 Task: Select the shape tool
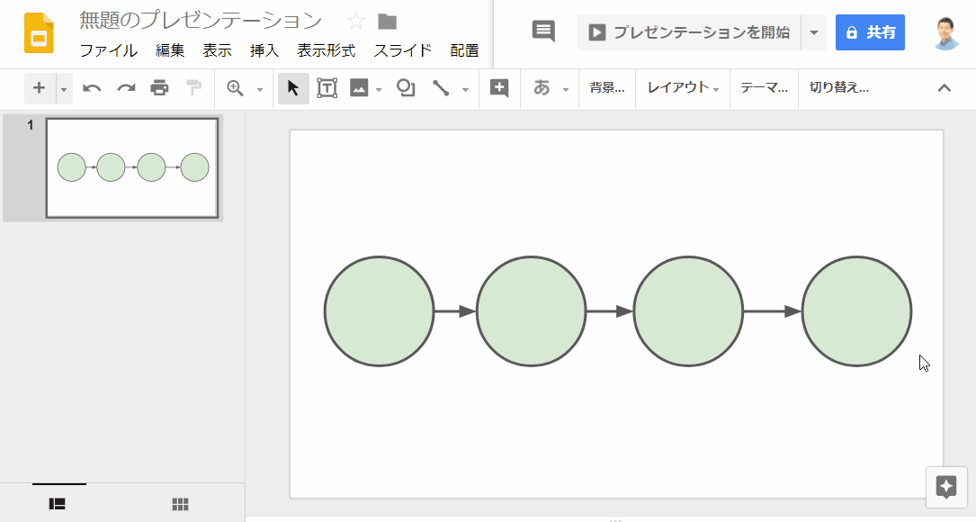tap(406, 88)
